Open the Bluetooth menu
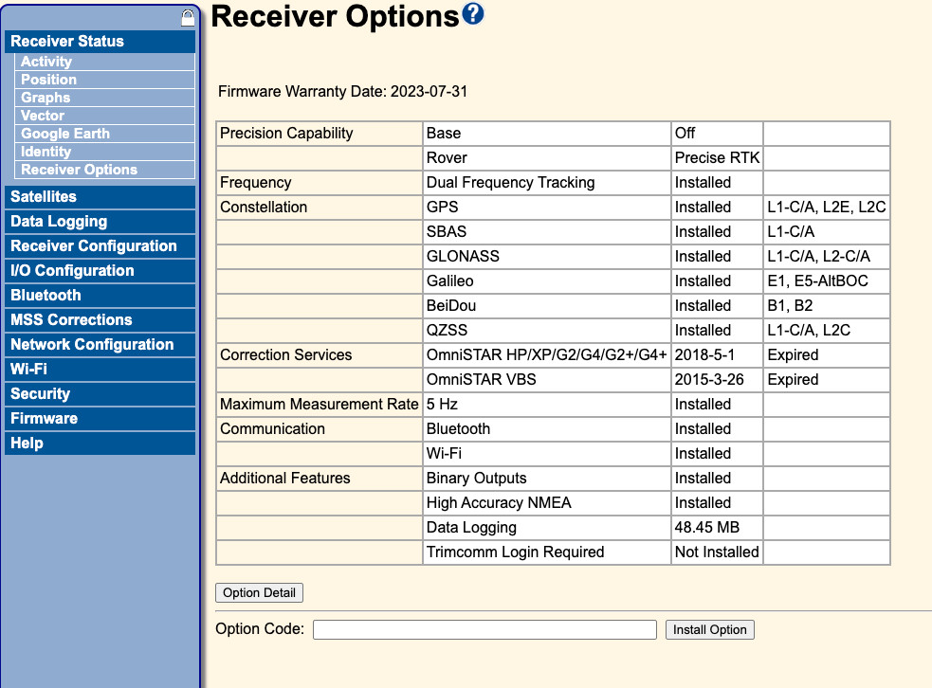This screenshot has width=932, height=688. coord(100,296)
